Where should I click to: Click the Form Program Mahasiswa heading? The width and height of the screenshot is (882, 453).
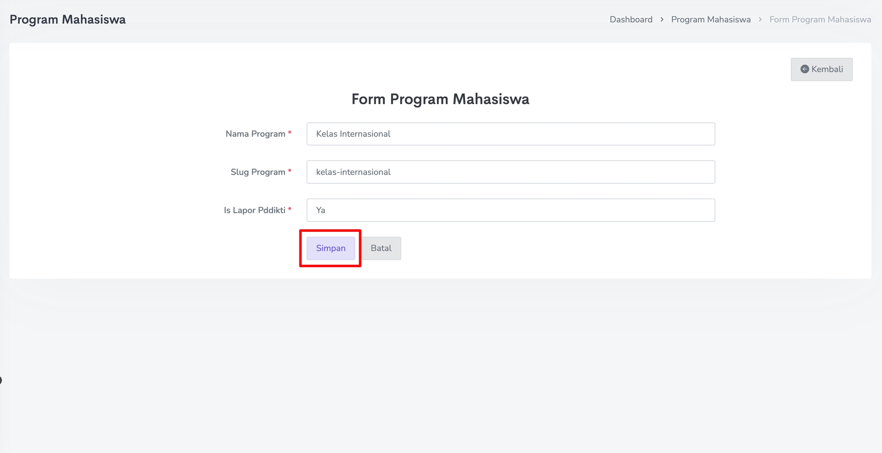[x=440, y=99]
